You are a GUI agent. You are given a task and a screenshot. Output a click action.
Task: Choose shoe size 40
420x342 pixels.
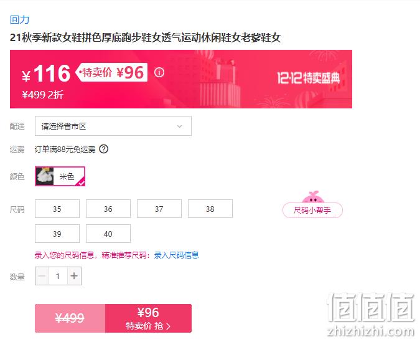(x=108, y=234)
